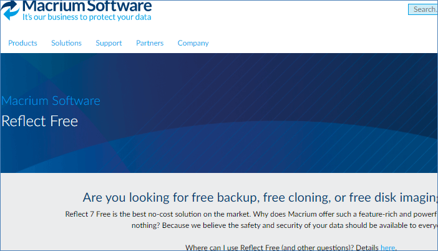Open the Products menu
The image size is (438, 251).
[x=22, y=43]
